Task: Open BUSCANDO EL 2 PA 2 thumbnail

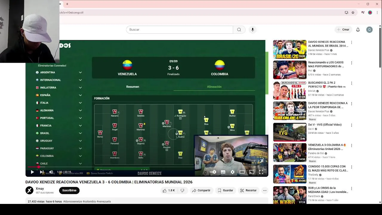Action: [290, 90]
